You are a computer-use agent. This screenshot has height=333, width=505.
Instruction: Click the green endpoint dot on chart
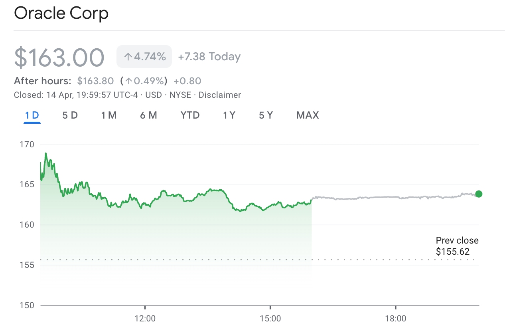(x=479, y=194)
